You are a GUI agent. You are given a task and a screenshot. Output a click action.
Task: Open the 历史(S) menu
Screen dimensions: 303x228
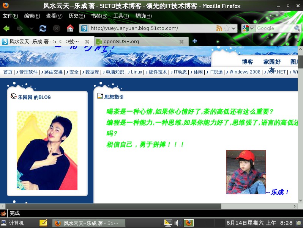pyautogui.click(x=77, y=16)
